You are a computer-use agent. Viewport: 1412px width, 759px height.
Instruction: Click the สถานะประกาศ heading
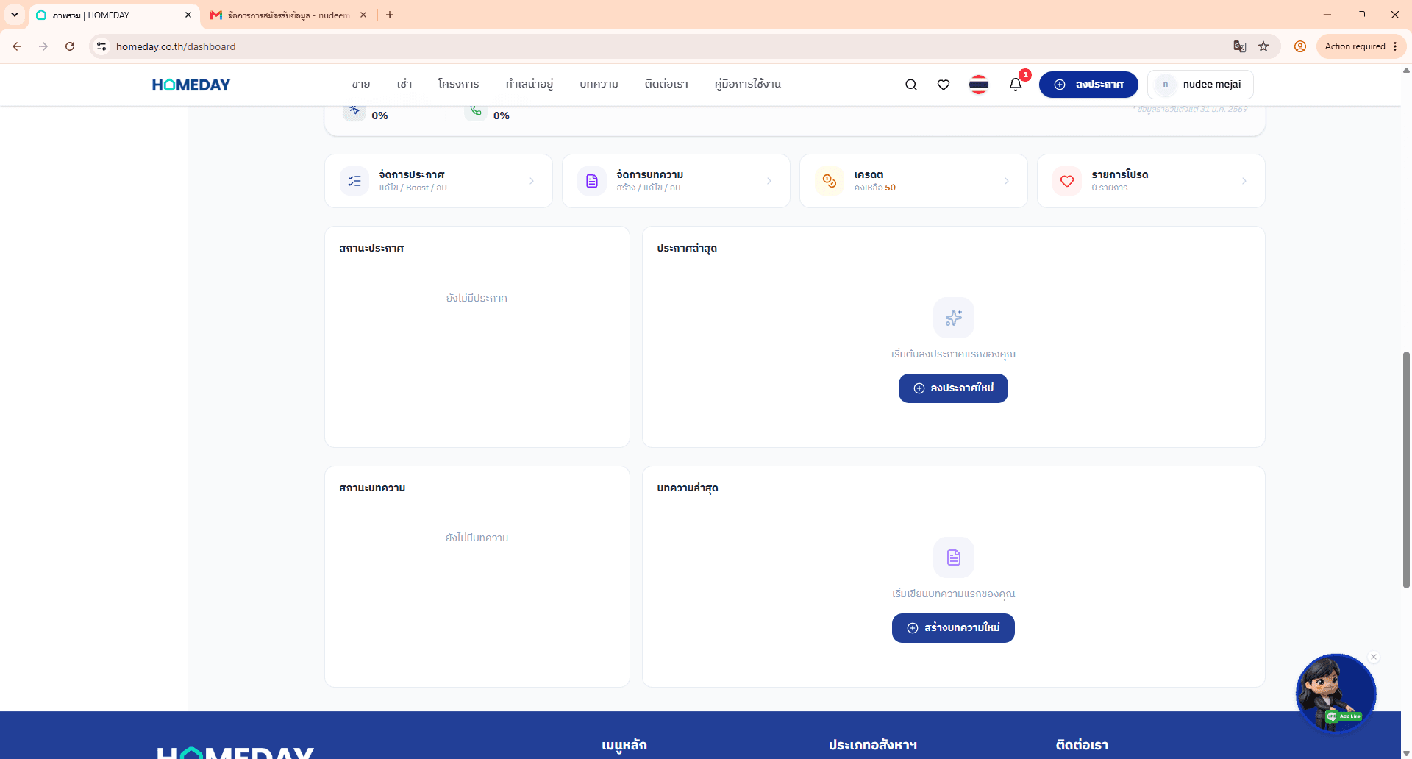click(x=371, y=249)
